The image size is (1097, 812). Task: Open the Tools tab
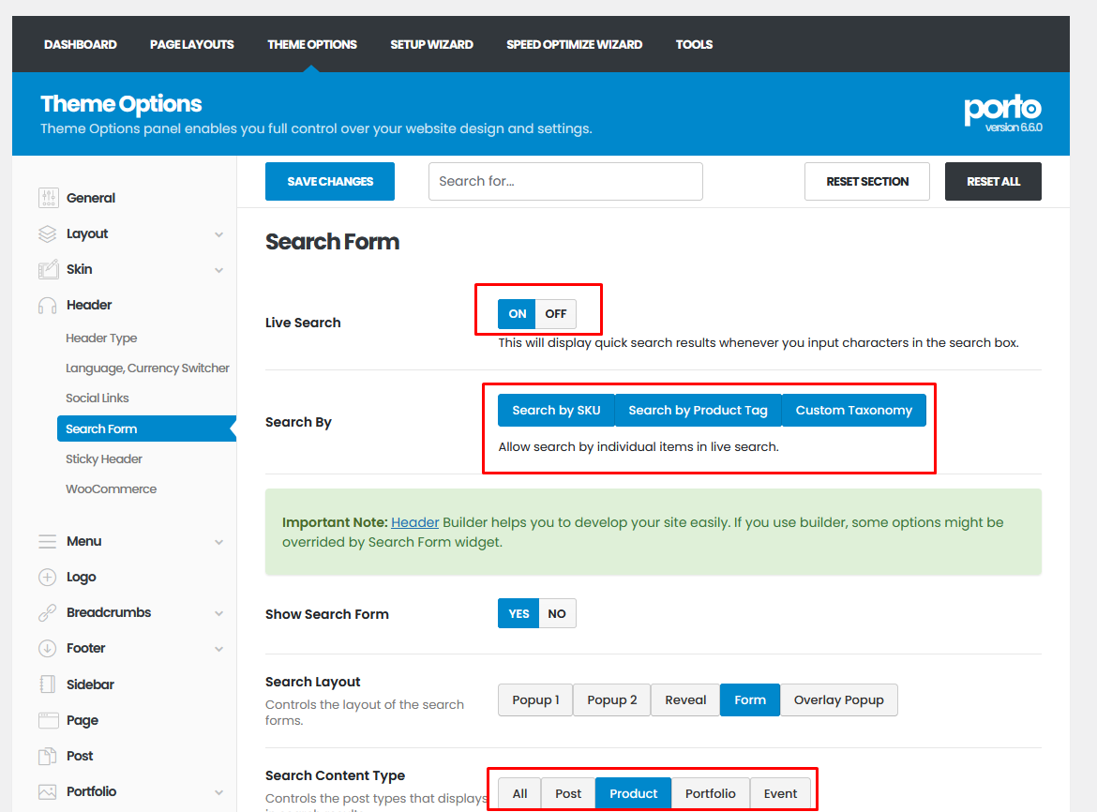pos(694,44)
